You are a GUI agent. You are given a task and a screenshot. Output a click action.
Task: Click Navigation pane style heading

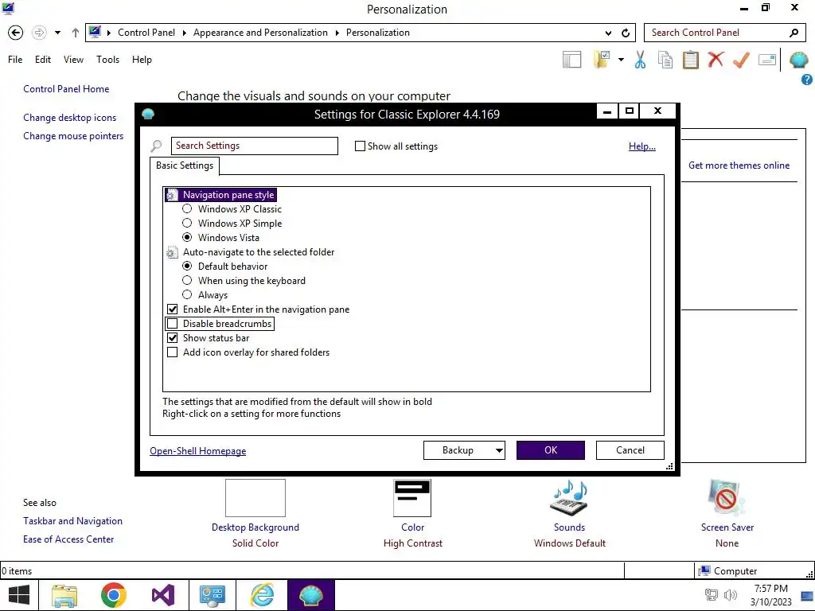(228, 195)
